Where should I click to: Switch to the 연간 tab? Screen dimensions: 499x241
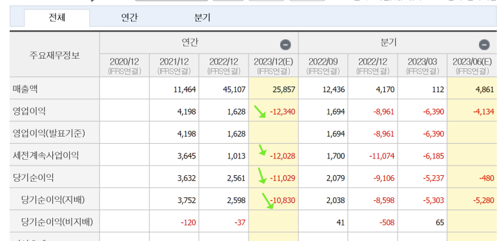coord(130,18)
